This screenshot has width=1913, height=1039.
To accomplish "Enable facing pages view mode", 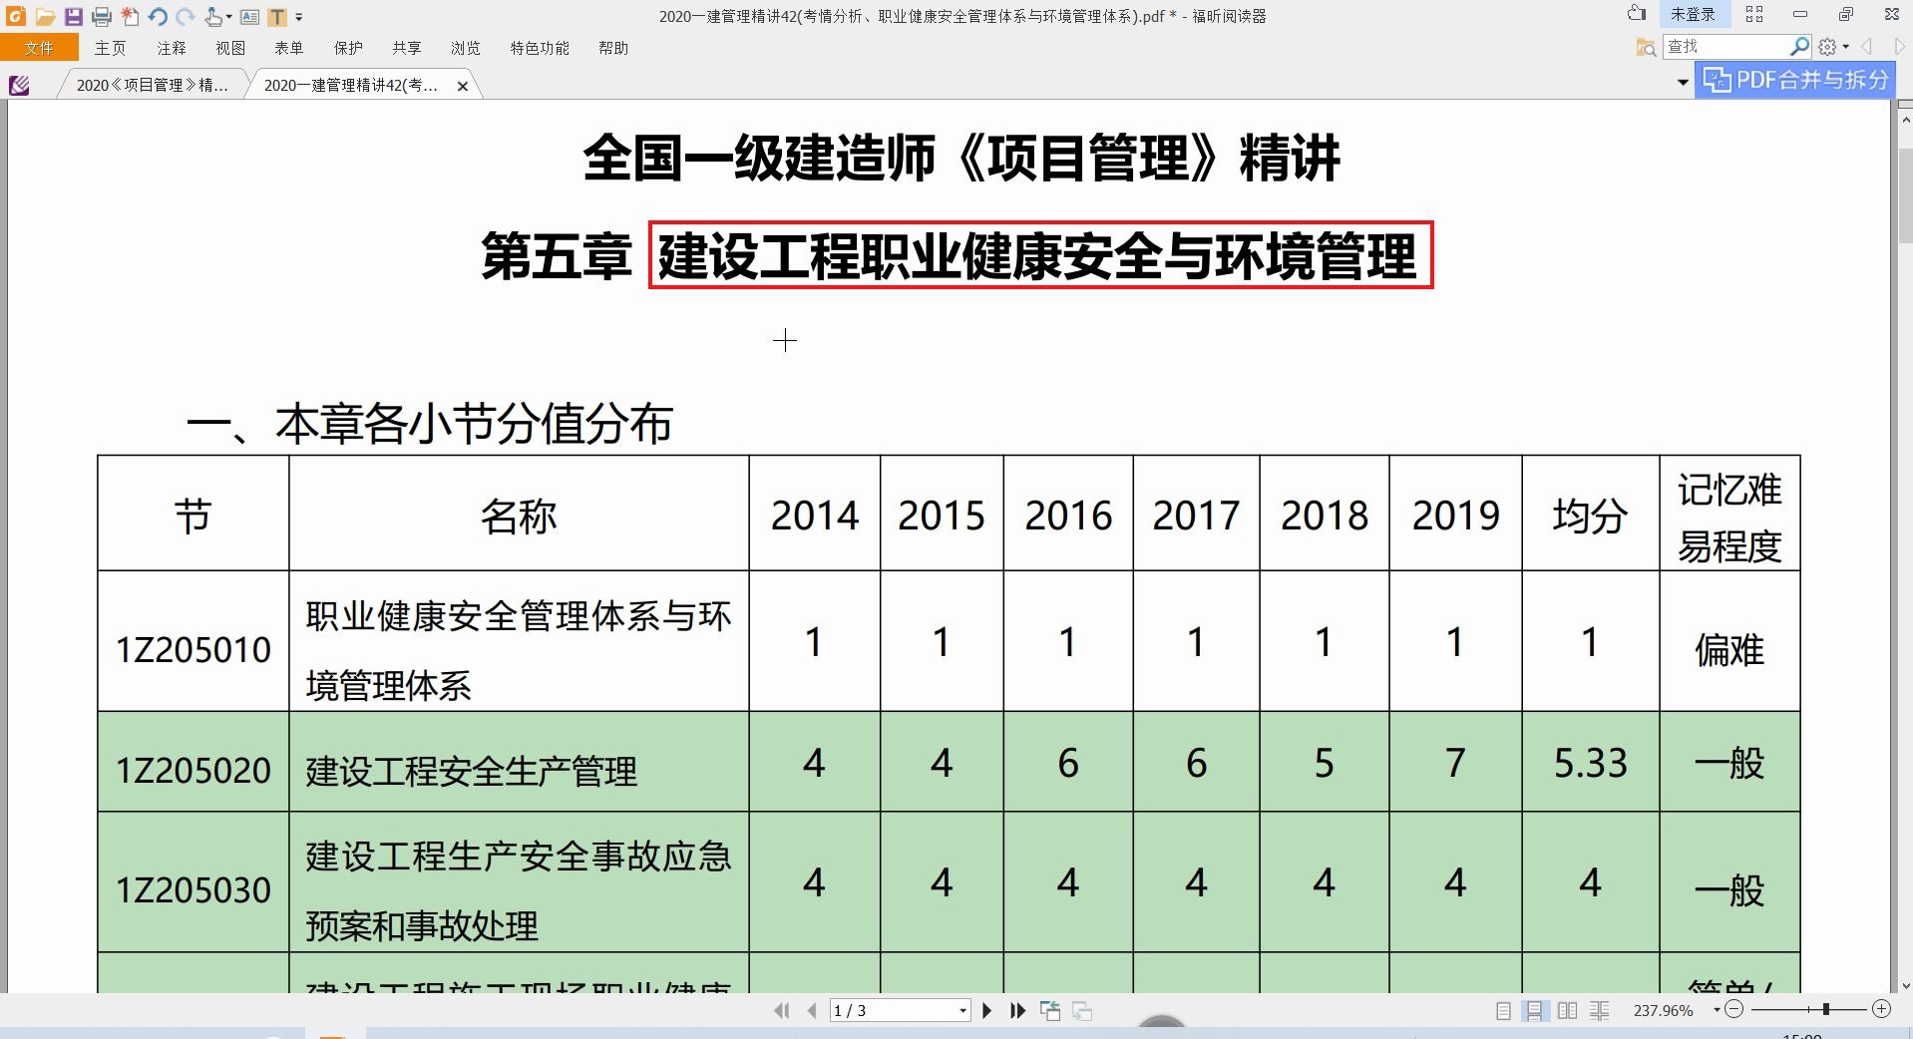I will pos(1567,1010).
